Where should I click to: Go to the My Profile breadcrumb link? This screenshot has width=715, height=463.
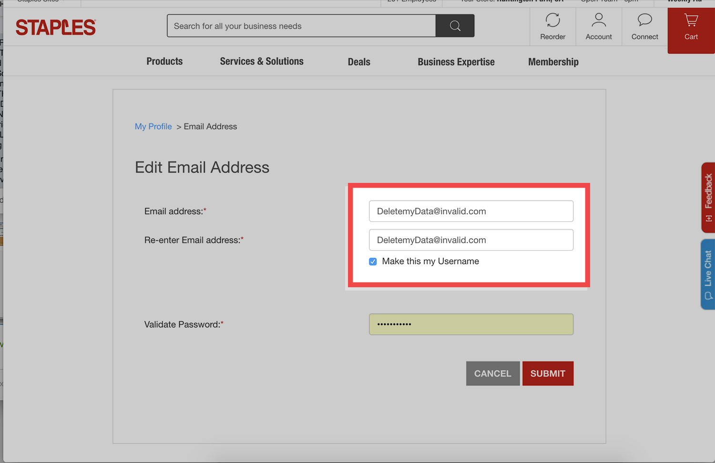pyautogui.click(x=153, y=126)
